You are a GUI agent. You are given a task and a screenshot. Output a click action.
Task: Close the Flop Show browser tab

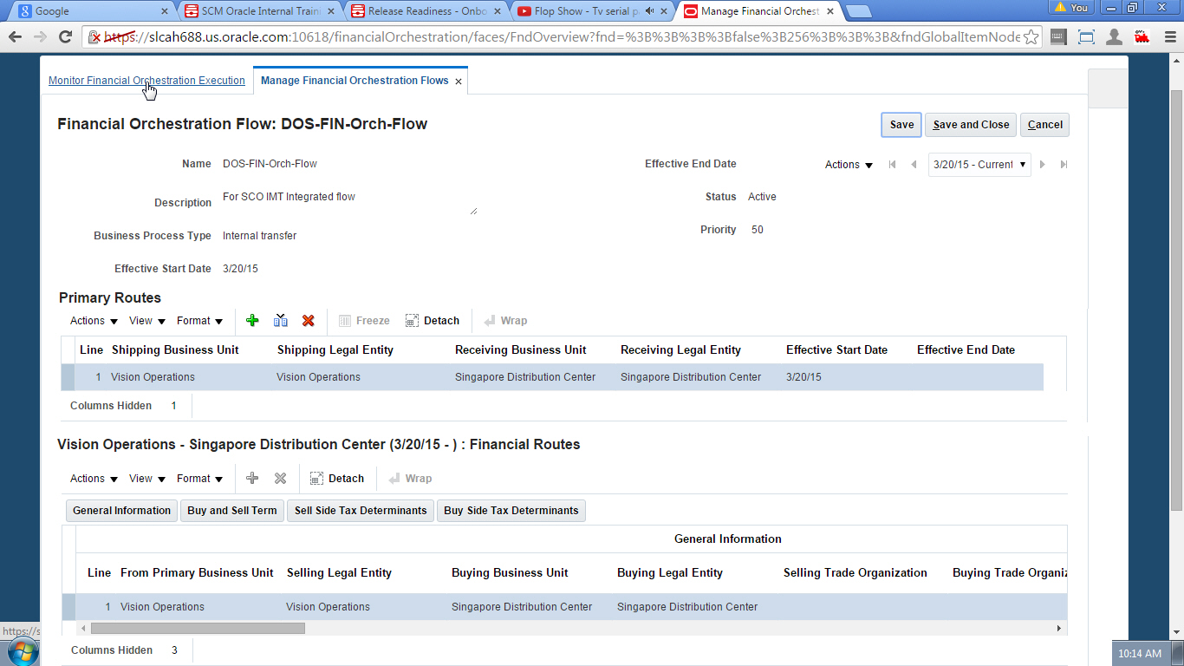[x=666, y=11]
